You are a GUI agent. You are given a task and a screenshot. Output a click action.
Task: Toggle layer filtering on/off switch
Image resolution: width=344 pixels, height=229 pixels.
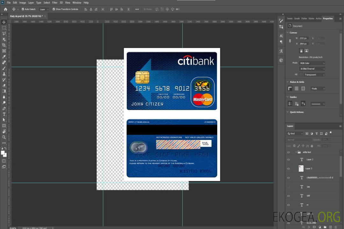331,133
